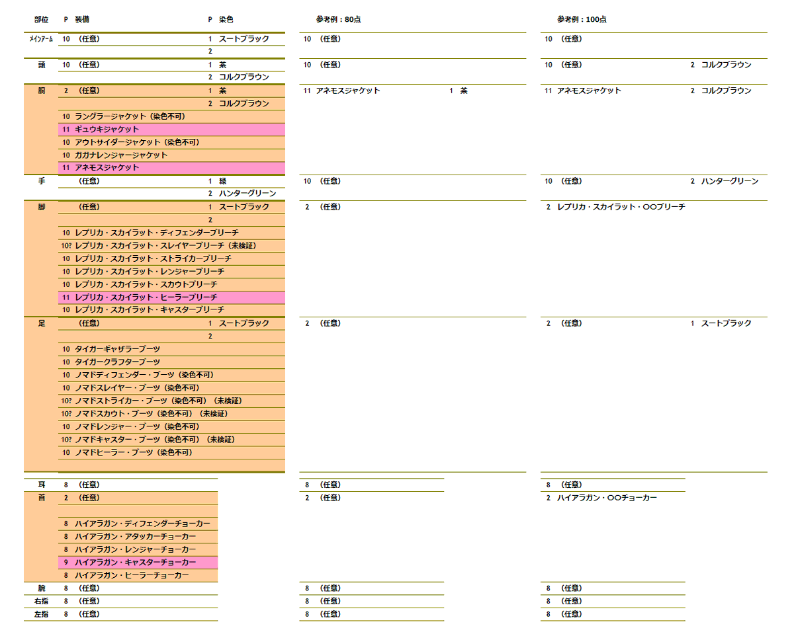Select ノマドストライカー・ブーツ（未検証） row

point(171,401)
